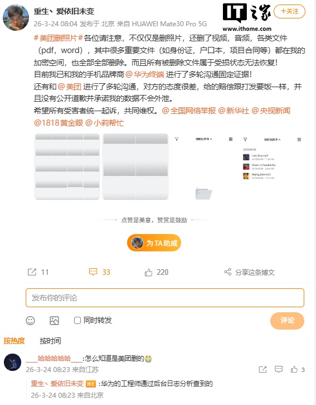The width and height of the screenshot is (316, 405).
Task: Click the share icon beside 分享这条博文
Action: coord(227,271)
